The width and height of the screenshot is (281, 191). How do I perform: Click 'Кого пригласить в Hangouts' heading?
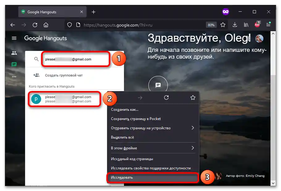[x=52, y=86]
